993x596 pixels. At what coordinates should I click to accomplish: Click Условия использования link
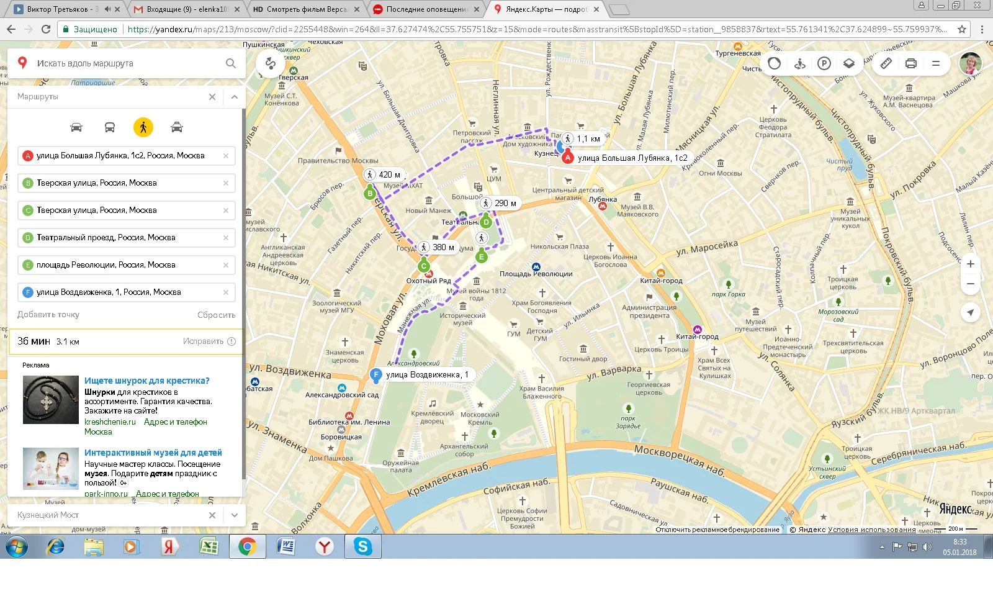coord(872,530)
